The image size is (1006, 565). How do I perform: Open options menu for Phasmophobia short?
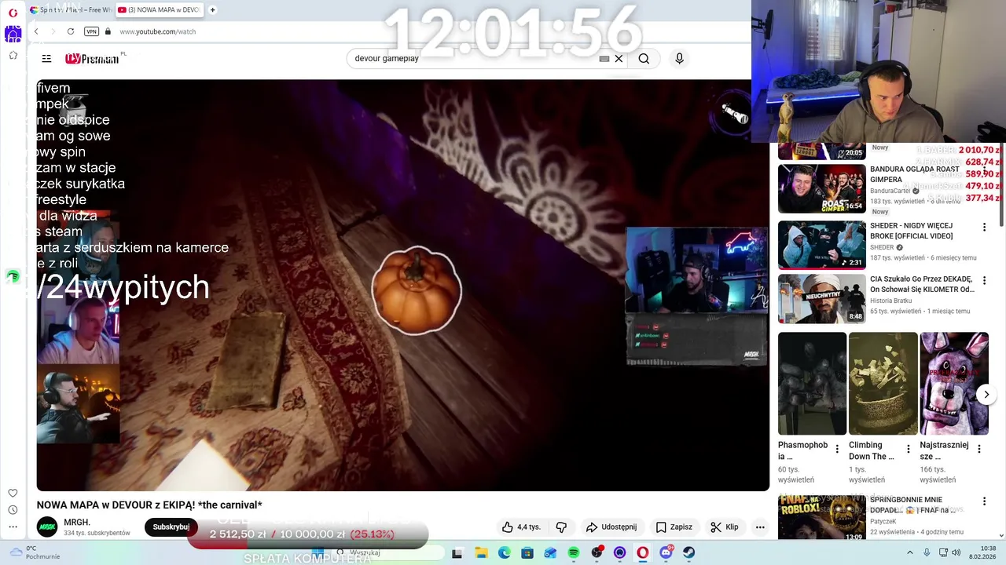[836, 449]
